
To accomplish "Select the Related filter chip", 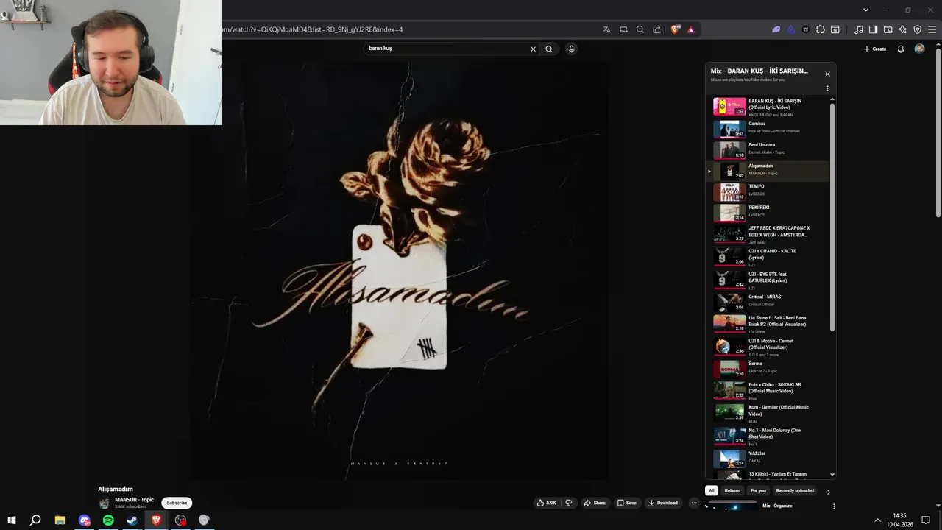I will pos(732,490).
